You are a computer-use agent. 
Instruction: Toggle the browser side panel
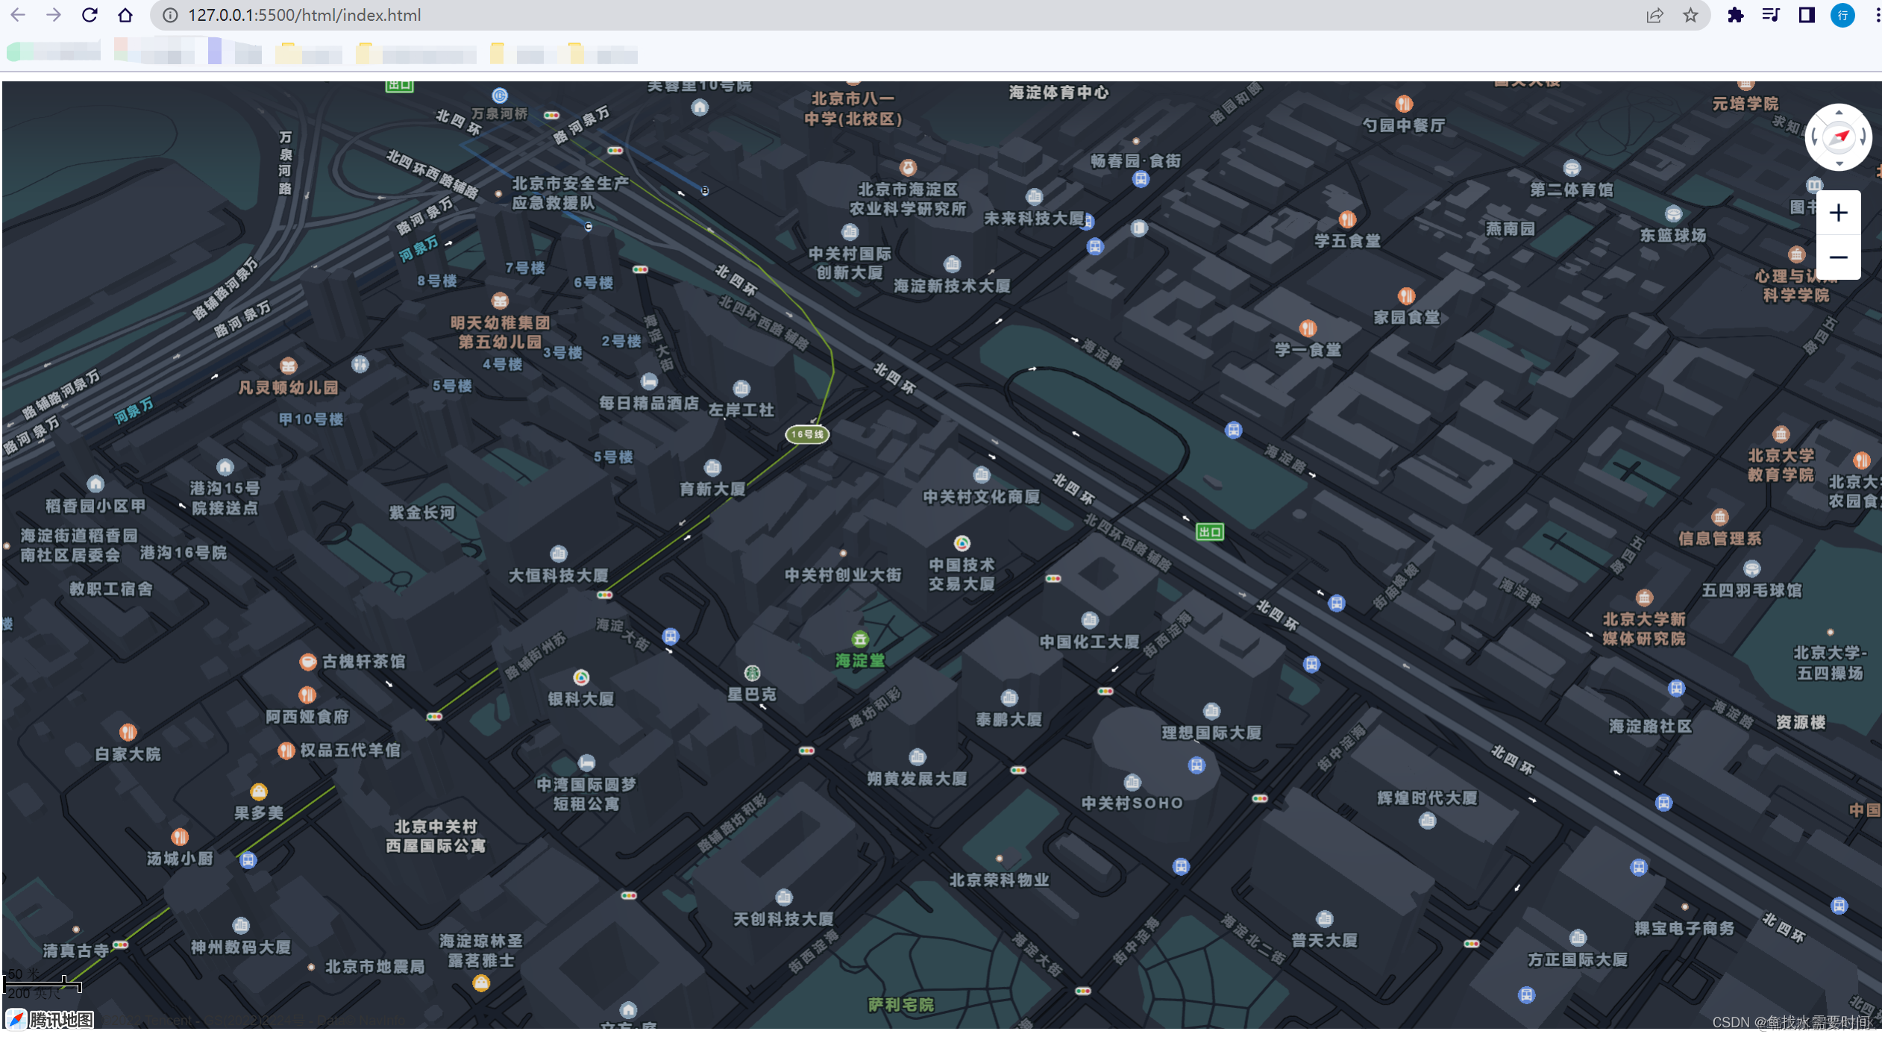pos(1807,15)
